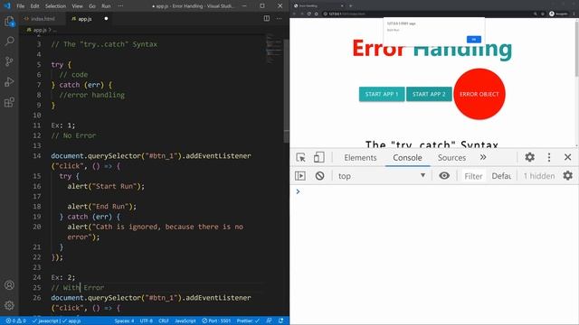Click errors and warnings status indicator
The width and height of the screenshot is (579, 325).
[15, 321]
